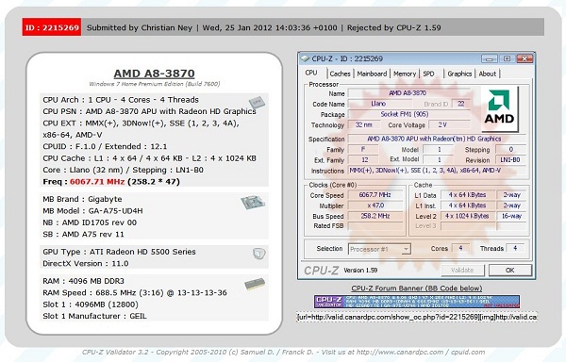
Task: Open the Processor #1 selection dropdown
Action: point(379,249)
